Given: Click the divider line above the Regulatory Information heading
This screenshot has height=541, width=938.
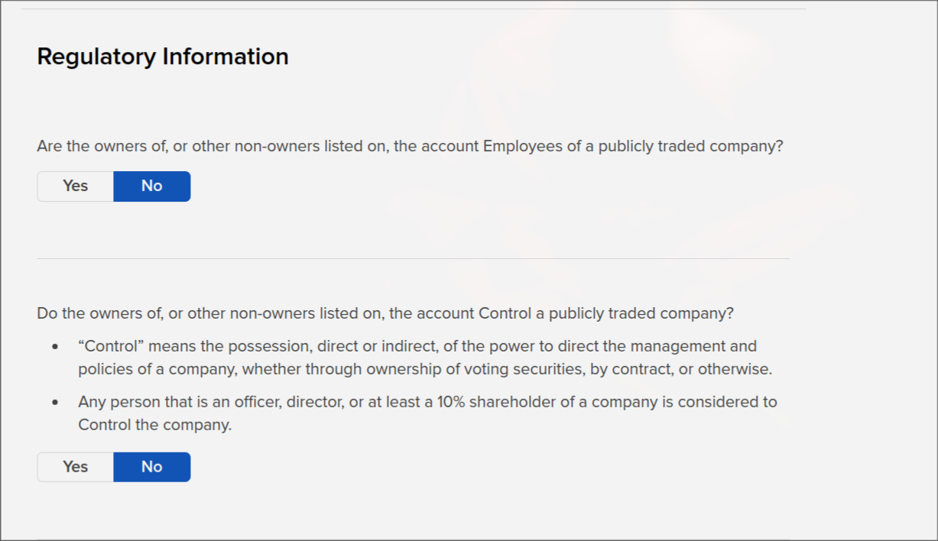Looking at the screenshot, I should pyautogui.click(x=413, y=9).
